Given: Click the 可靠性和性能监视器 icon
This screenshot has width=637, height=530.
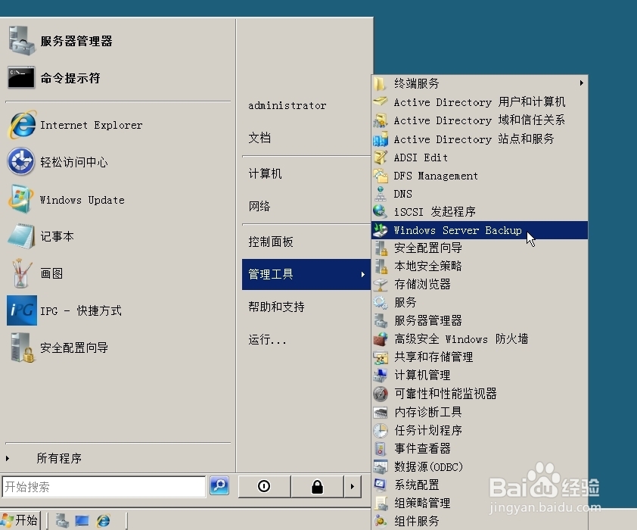Looking at the screenshot, I should click(381, 394).
